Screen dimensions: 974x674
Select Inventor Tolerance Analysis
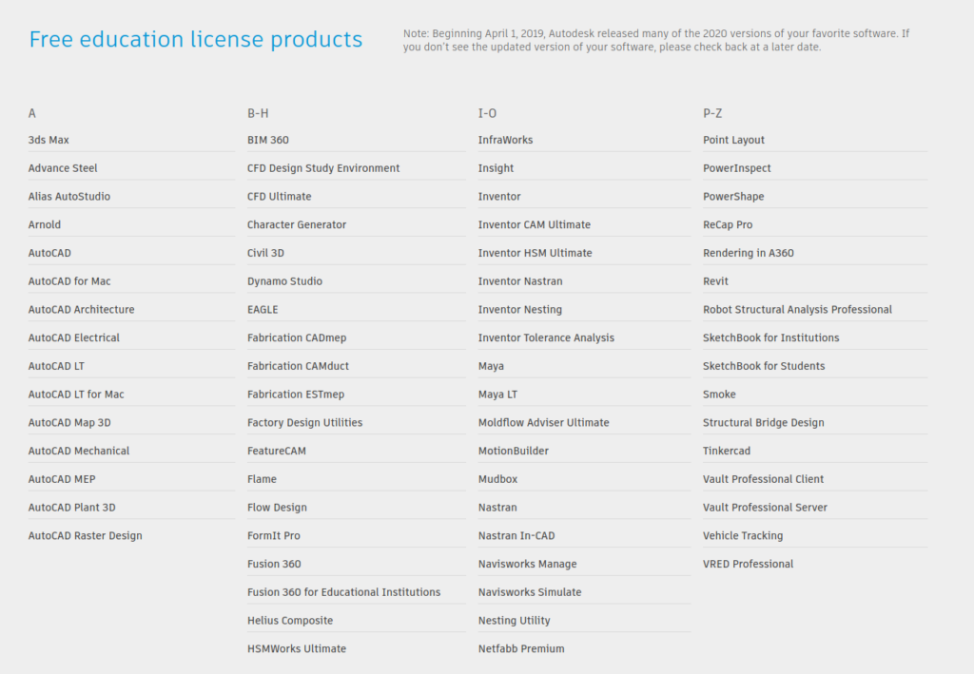click(x=546, y=337)
